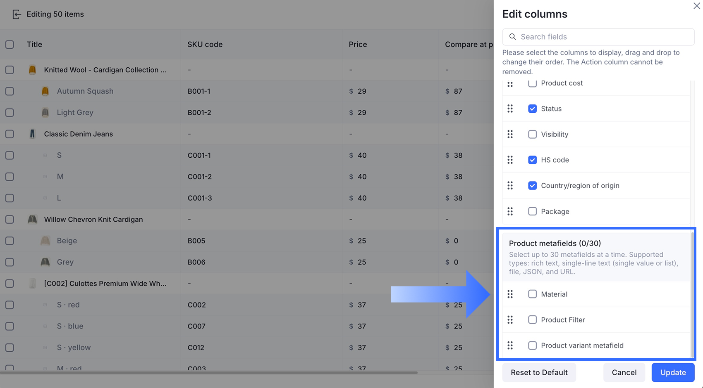Image resolution: width=703 pixels, height=388 pixels.
Task: Close the Edit columns panel
Action: [x=696, y=6]
